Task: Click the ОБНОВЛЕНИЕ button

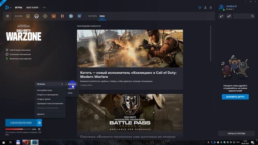Action: click(x=21, y=123)
